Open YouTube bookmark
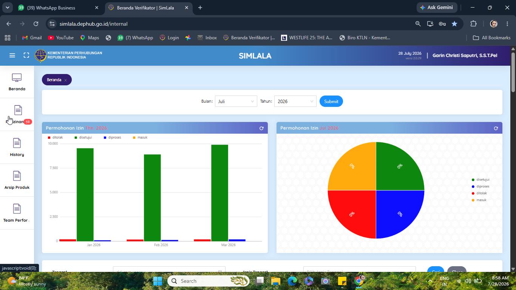 [x=61, y=38]
